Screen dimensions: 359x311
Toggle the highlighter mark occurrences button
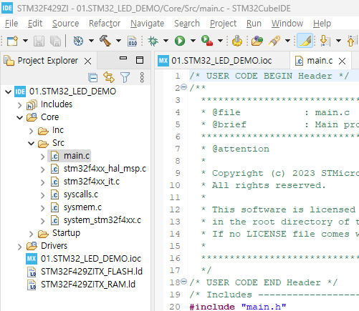[305, 41]
